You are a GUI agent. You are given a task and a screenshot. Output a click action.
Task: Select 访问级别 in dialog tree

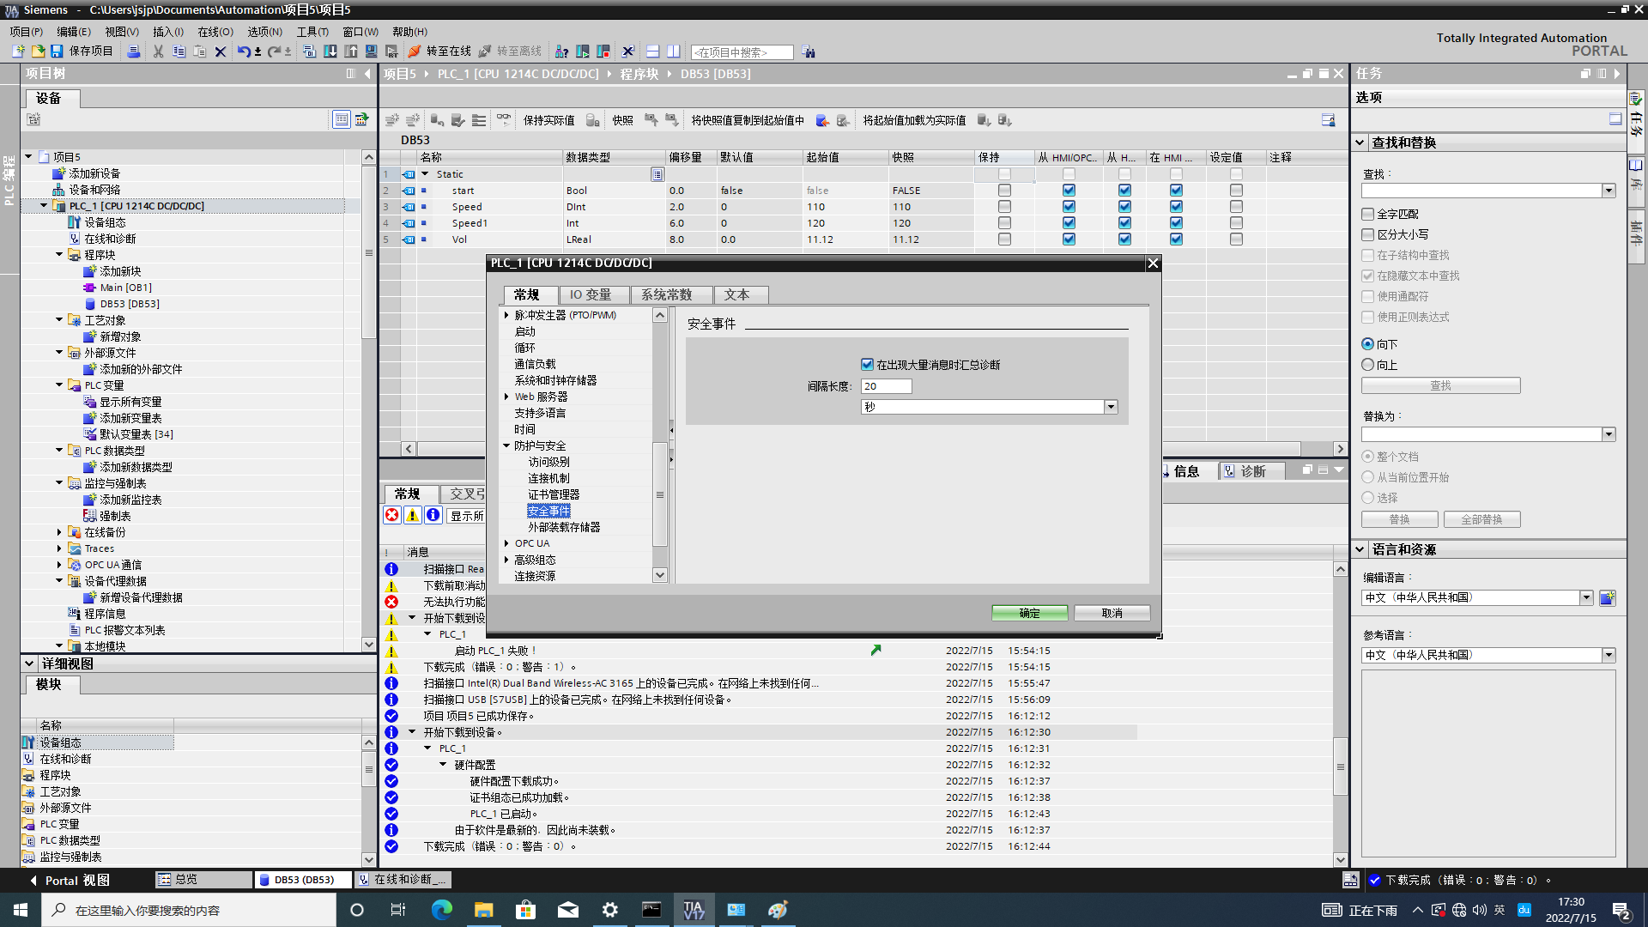(548, 462)
